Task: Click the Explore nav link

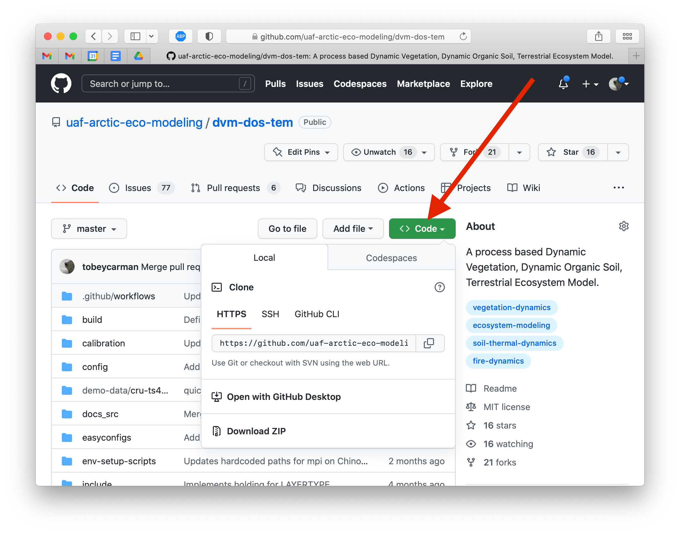Action: [476, 83]
